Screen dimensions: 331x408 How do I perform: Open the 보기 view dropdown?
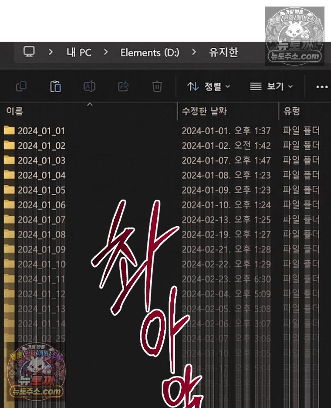pos(271,86)
